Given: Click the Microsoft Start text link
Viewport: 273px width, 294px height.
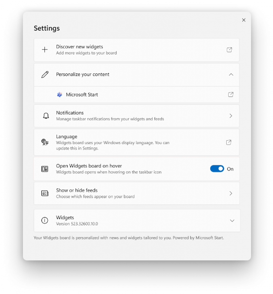Looking at the screenshot, I should 82,94.
